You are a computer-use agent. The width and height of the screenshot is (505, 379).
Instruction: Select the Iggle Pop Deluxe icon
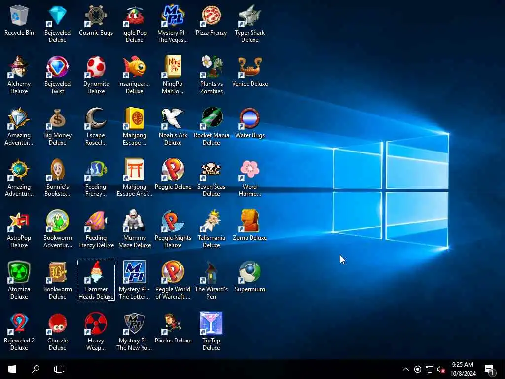click(134, 15)
